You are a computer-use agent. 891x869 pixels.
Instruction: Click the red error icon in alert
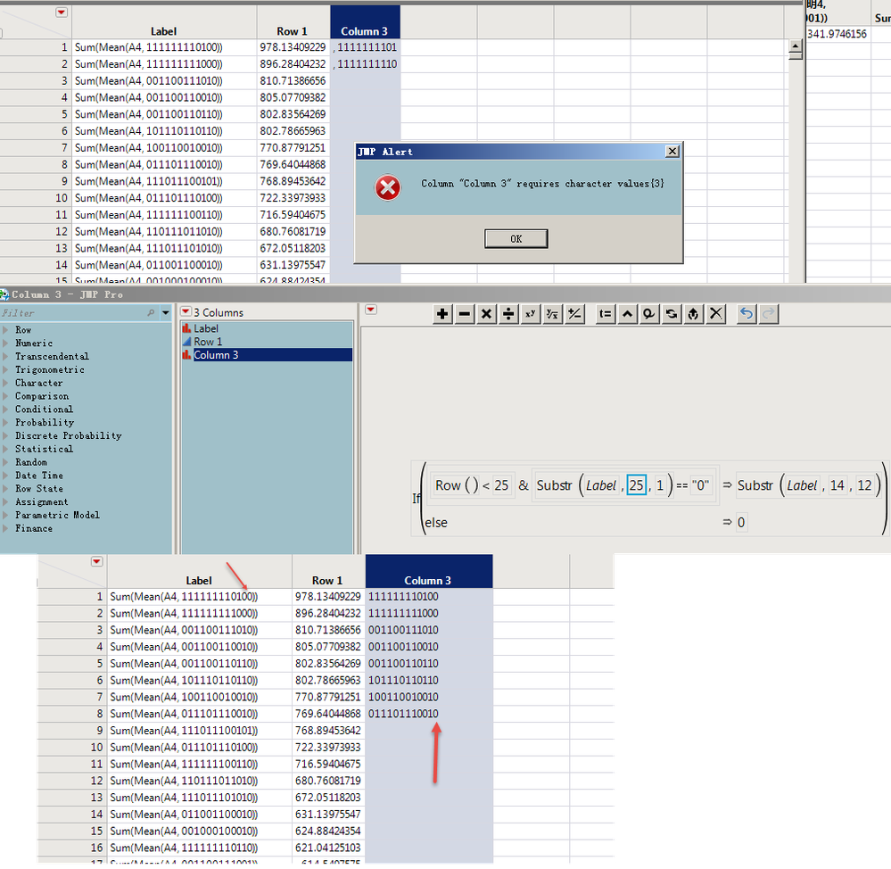tap(388, 187)
